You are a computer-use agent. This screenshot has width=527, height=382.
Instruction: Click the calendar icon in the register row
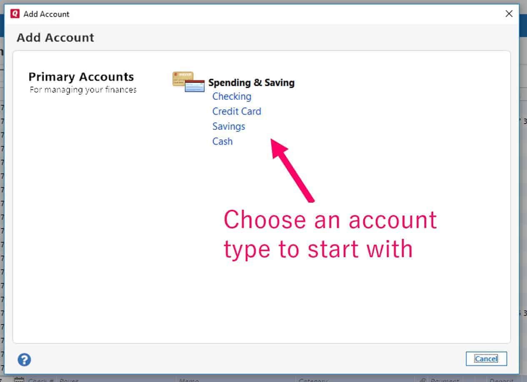(x=18, y=380)
